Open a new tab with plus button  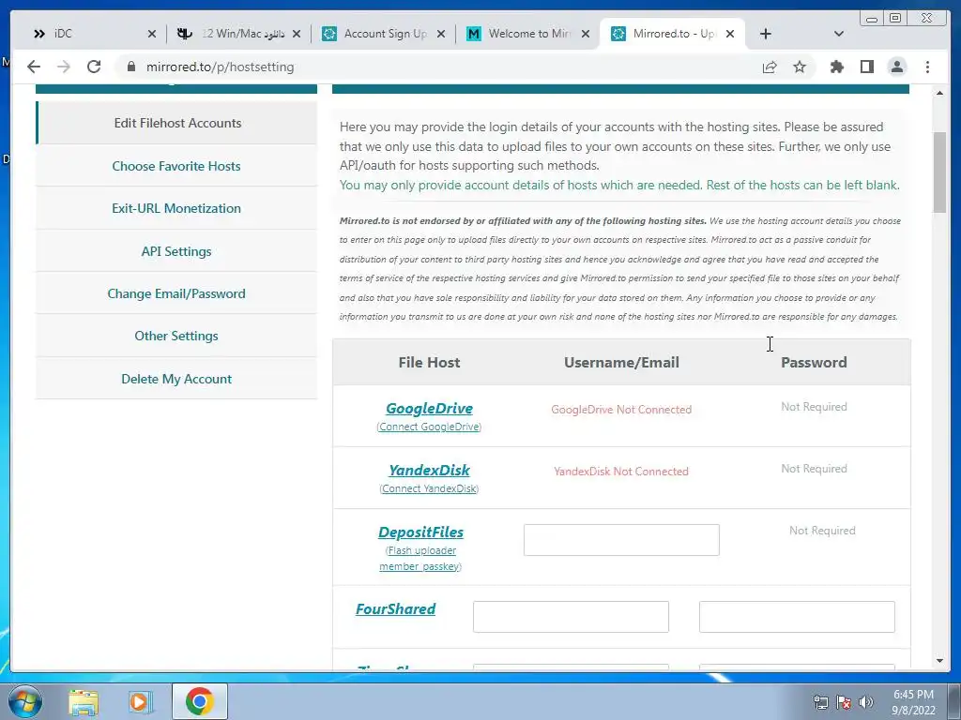tap(766, 34)
